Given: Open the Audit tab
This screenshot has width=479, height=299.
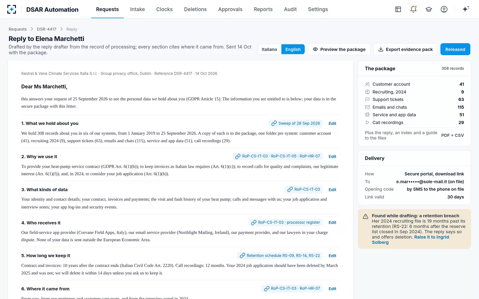Looking at the screenshot, I should tap(290, 9).
